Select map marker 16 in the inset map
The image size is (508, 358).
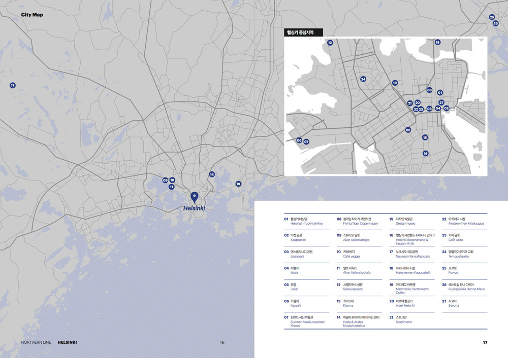[x=425, y=153]
